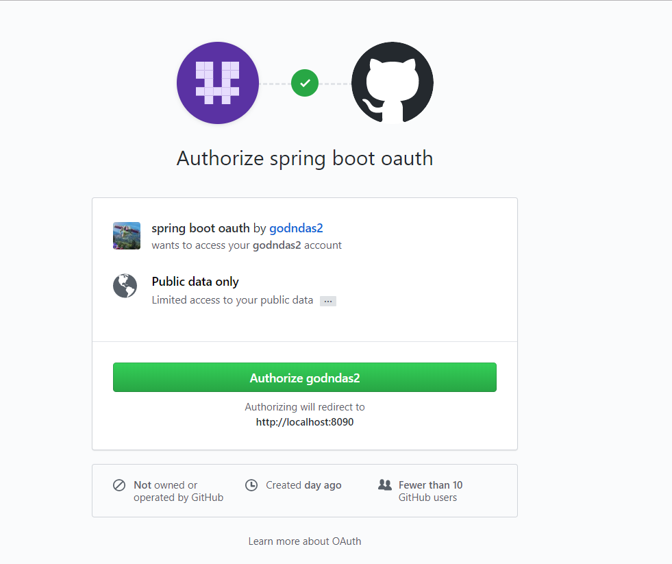This screenshot has height=564, width=672.
Task: Click the users icon beside Fewer than 10
Action: 384,485
